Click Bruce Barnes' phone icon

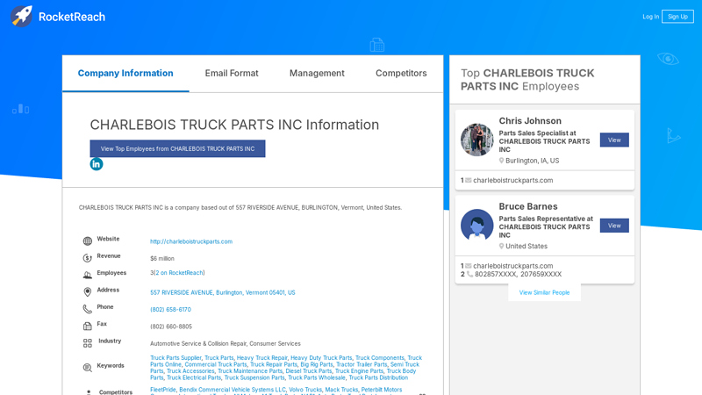point(469,274)
